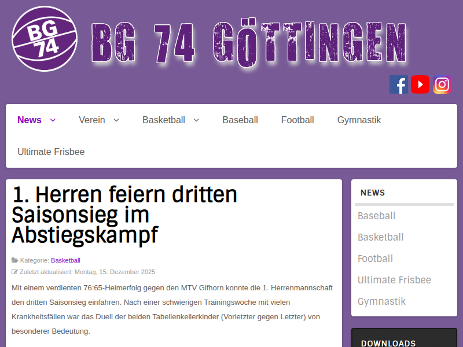This screenshot has width=463, height=347.
Task: Open the Baseball menu item
Action: pyautogui.click(x=240, y=120)
